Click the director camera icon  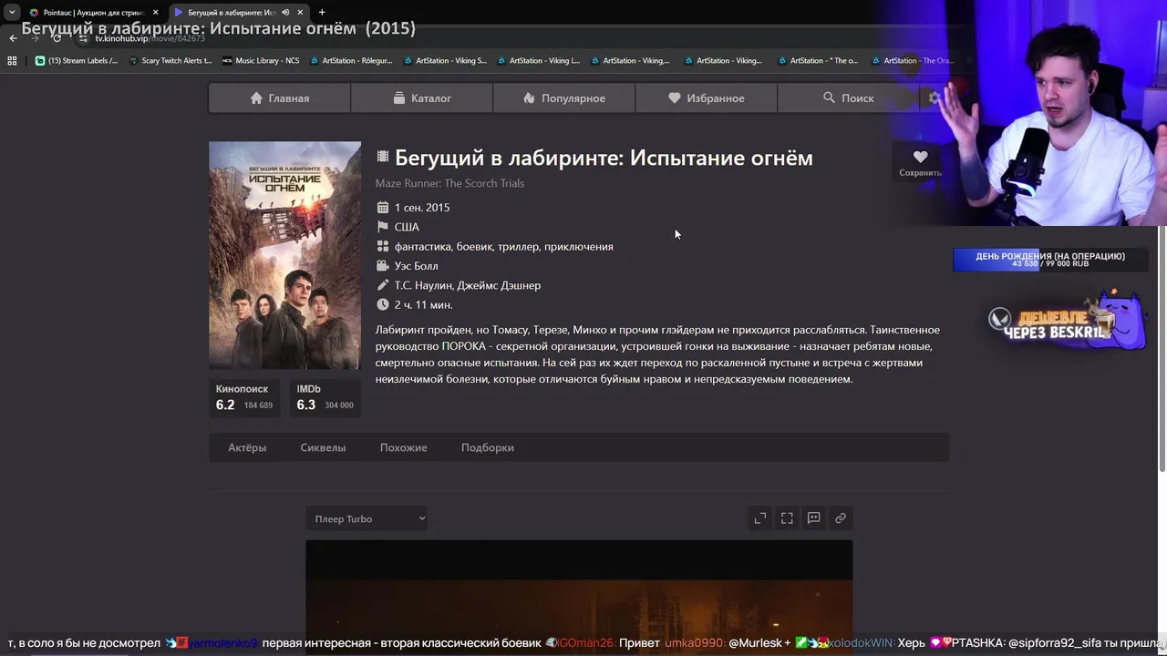(383, 266)
